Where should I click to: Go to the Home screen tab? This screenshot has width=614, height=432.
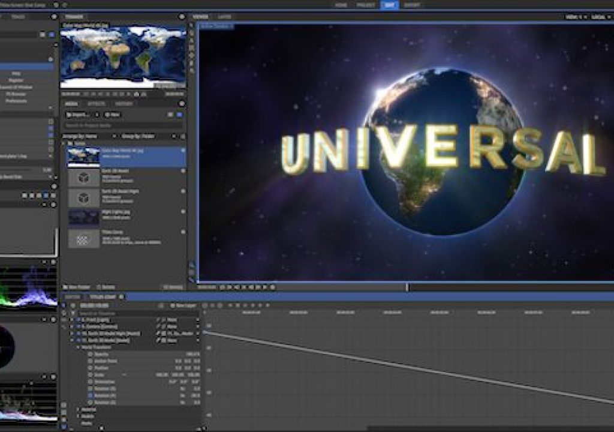tap(341, 5)
